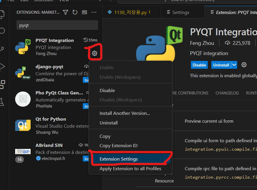Open gear menu for PYQT Integration list item
This screenshot has width=257, height=190.
click(x=95, y=53)
